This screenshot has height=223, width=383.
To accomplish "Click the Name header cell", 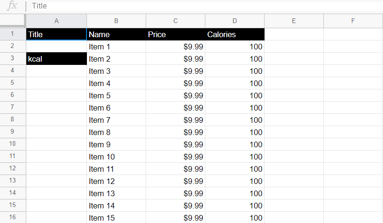I will (116, 34).
